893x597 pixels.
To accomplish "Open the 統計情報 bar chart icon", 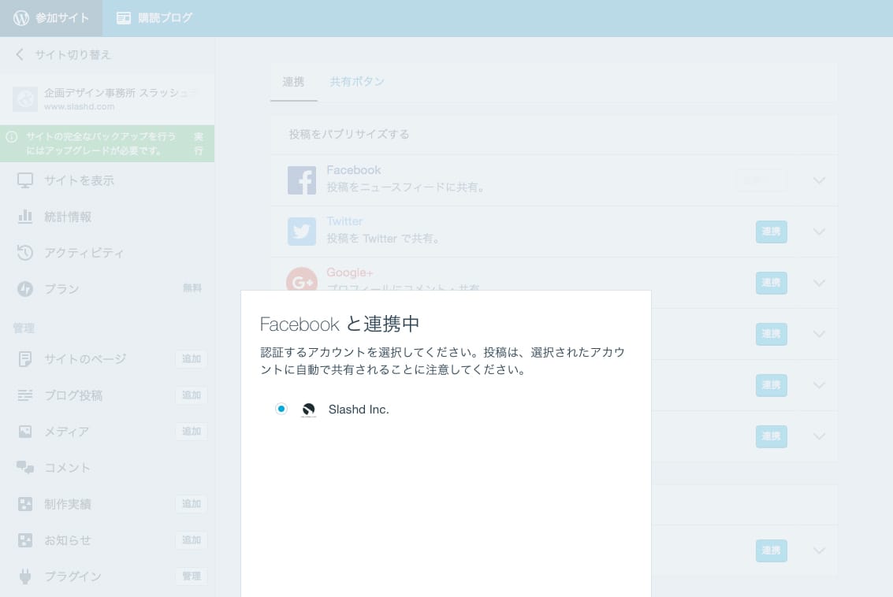I will click(25, 217).
